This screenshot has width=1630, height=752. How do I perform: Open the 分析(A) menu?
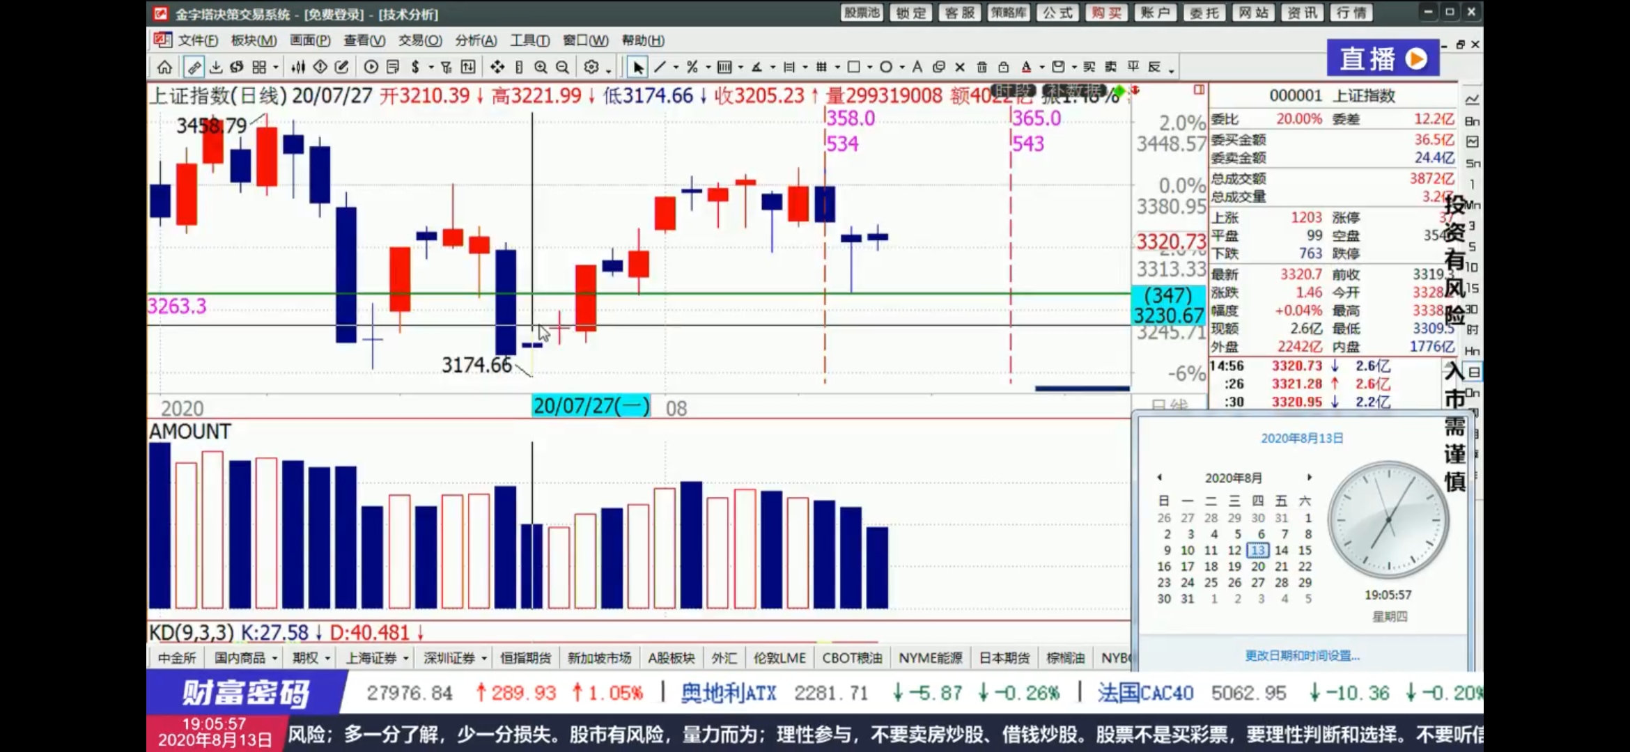(476, 40)
